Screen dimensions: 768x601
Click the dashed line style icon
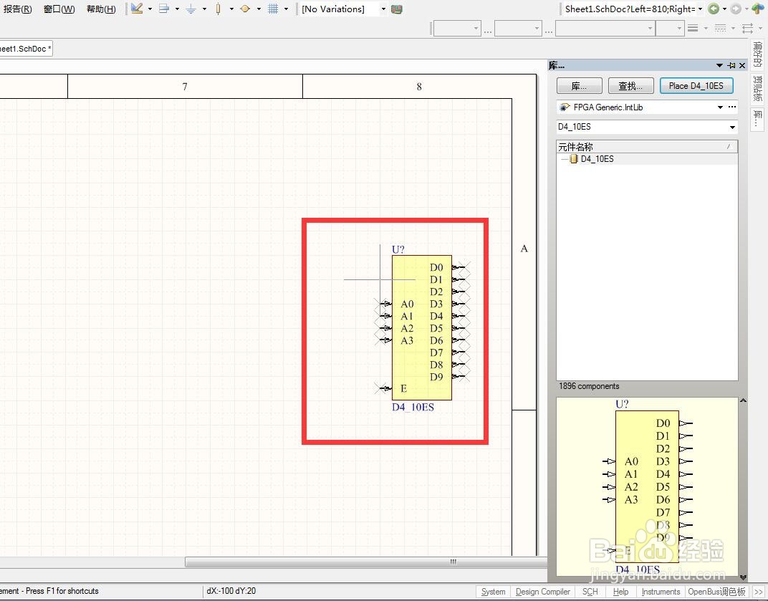pos(720,29)
